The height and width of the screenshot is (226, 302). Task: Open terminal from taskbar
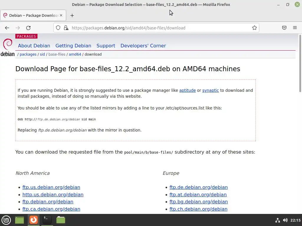(x=47, y=220)
